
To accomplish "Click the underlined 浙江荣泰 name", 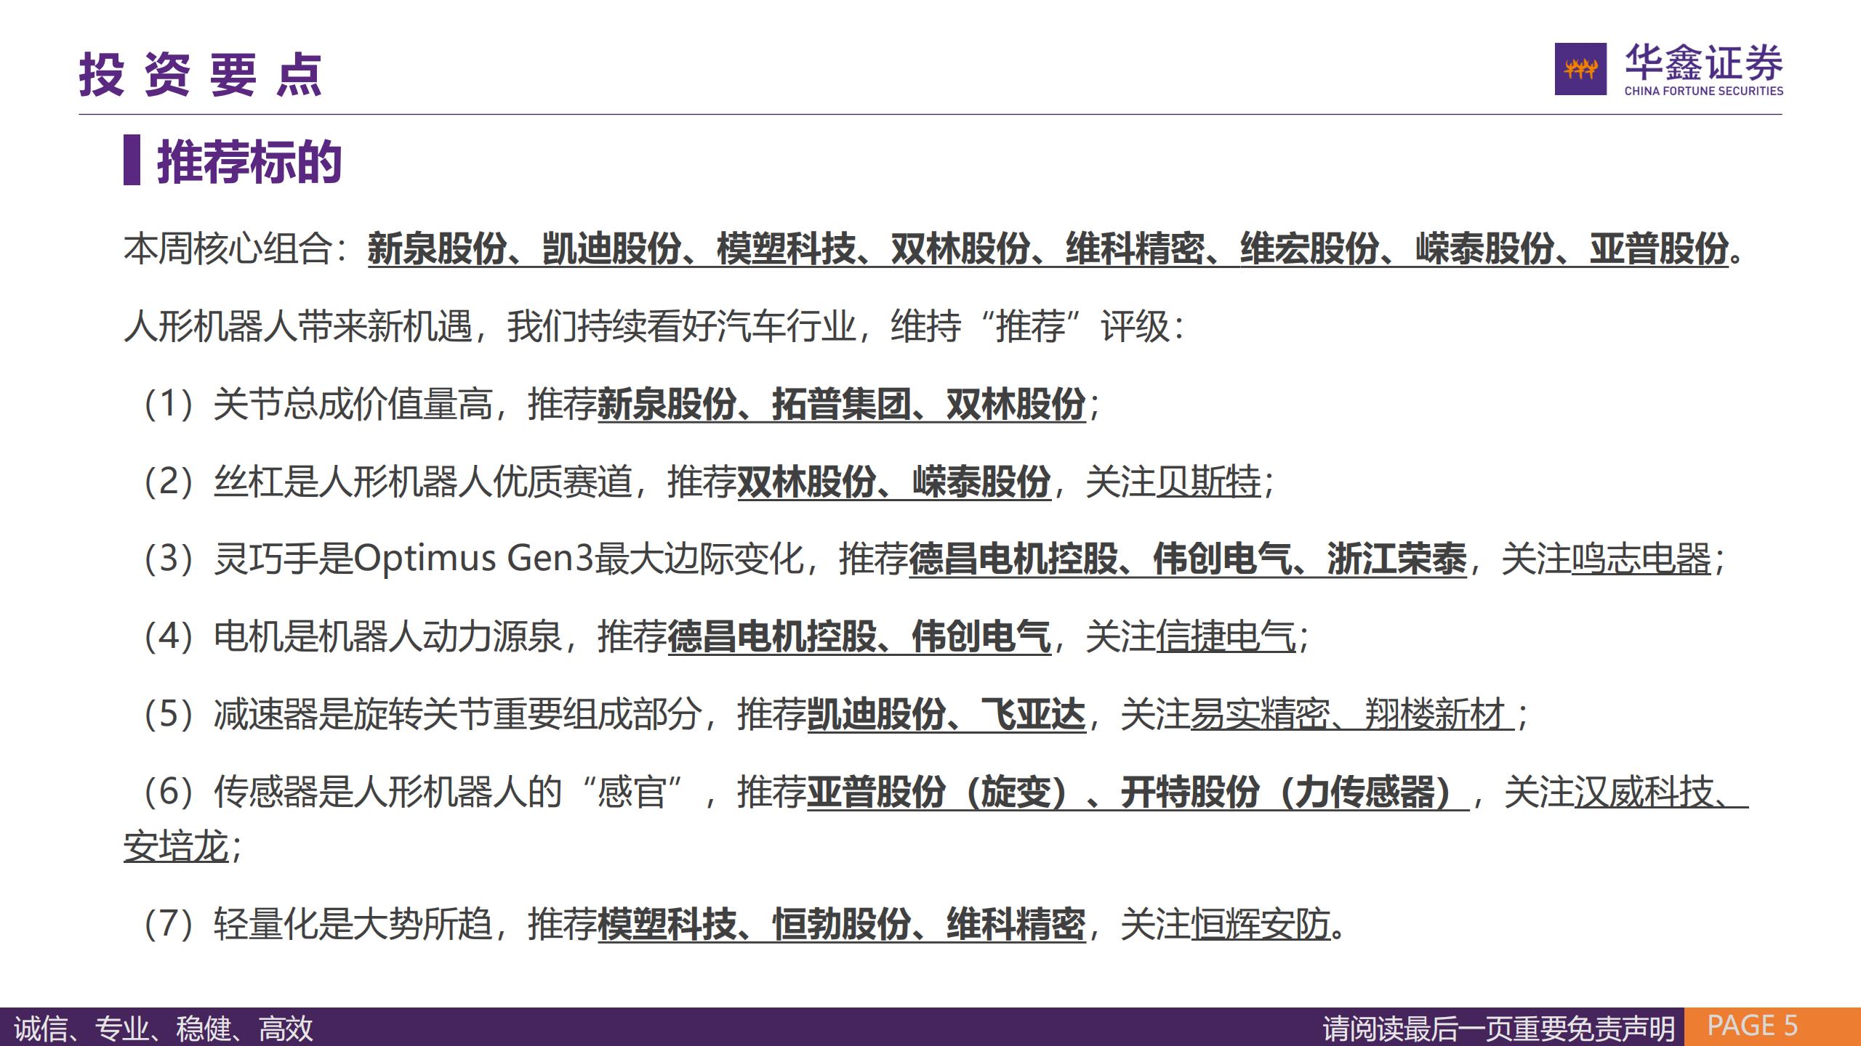I will coord(1397,559).
